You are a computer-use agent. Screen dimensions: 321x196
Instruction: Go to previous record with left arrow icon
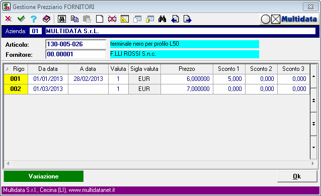[175, 19]
